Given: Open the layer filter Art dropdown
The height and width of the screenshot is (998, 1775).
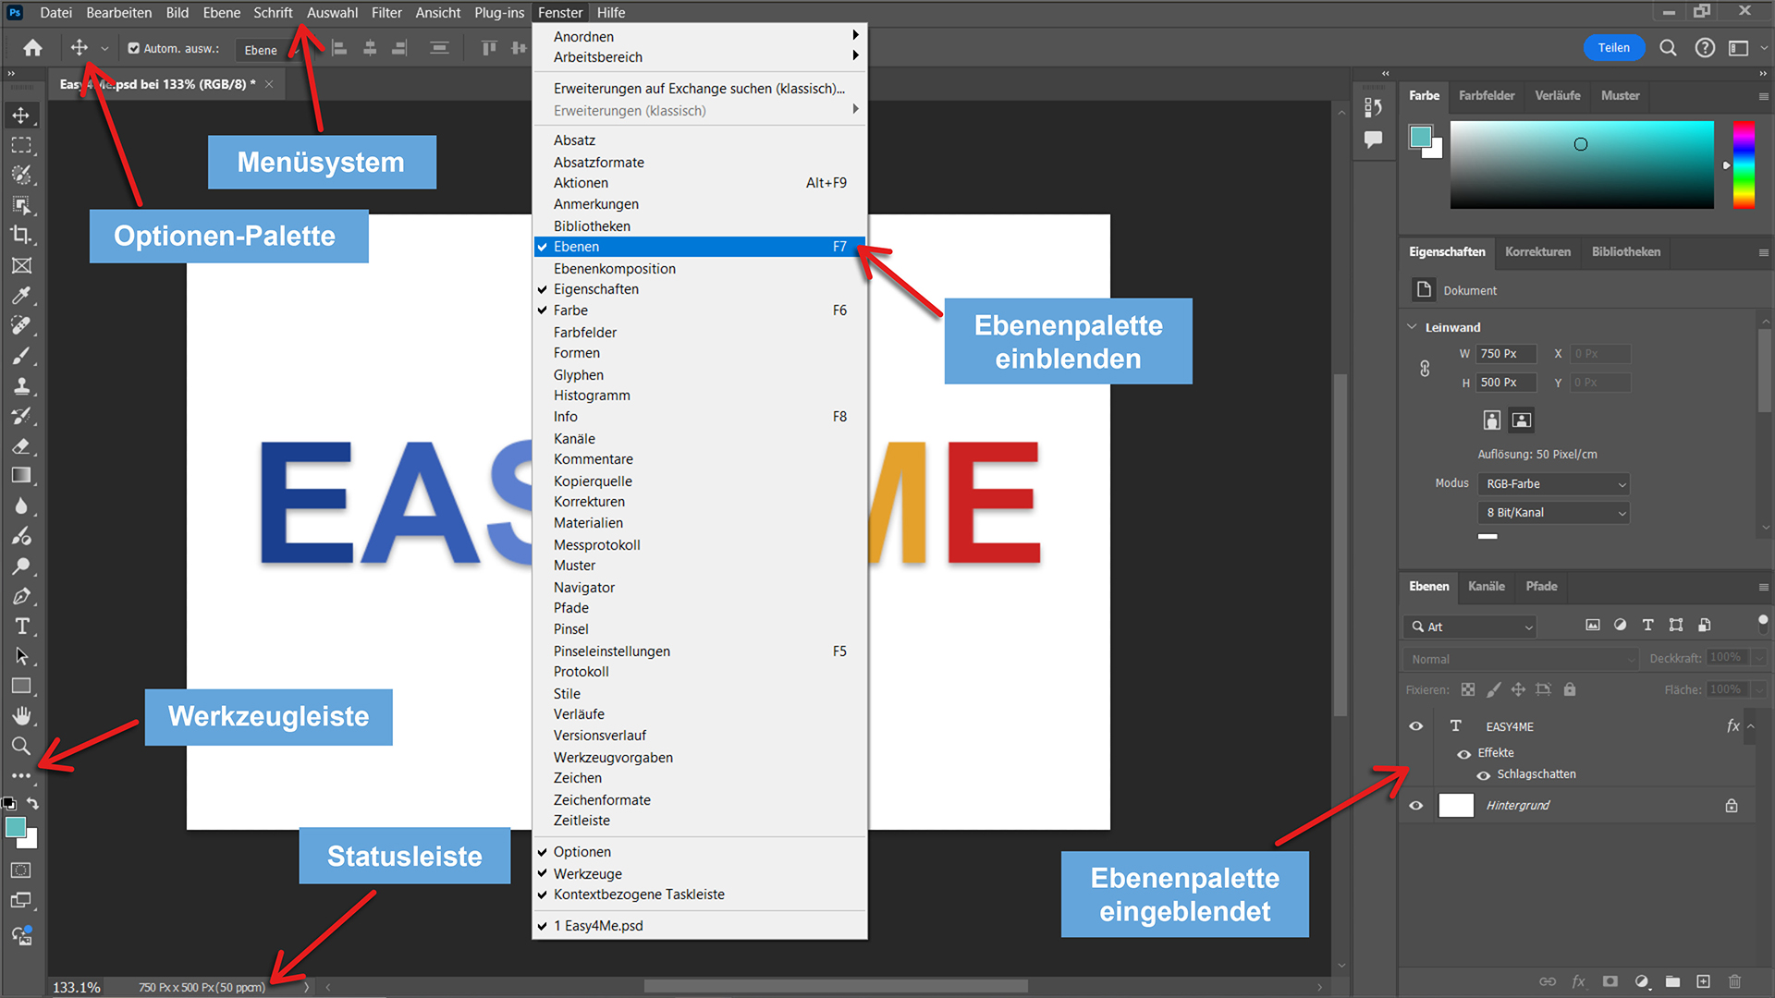Looking at the screenshot, I should pos(1470,627).
